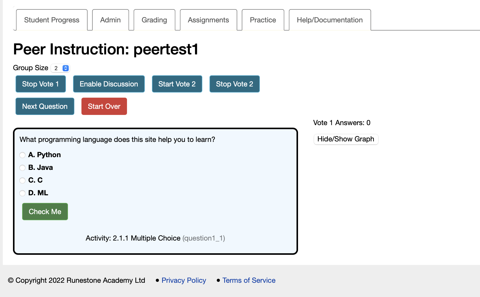Select answer A. Python radio button
The width and height of the screenshot is (480, 297).
pos(22,155)
